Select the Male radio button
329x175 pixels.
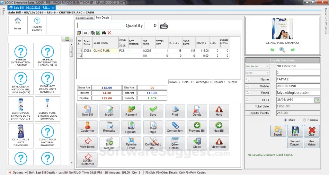285,120
